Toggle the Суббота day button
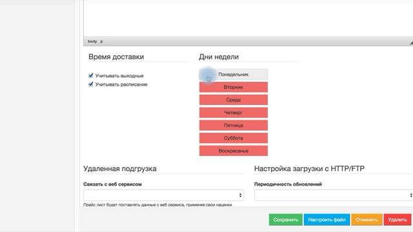 tap(234, 138)
